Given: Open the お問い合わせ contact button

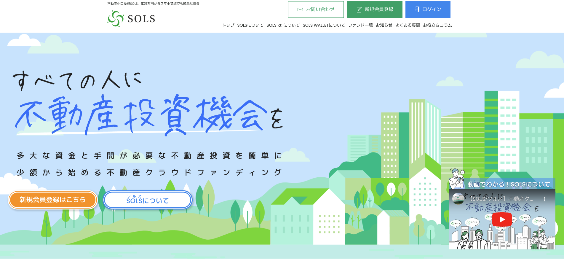Looking at the screenshot, I should coord(316,9).
